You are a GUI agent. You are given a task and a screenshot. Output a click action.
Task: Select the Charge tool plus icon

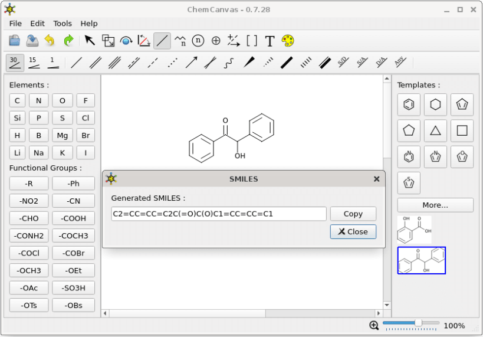[216, 41]
